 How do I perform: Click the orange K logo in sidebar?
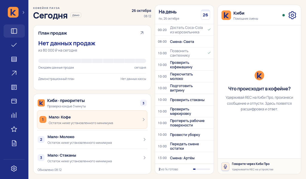13,12
